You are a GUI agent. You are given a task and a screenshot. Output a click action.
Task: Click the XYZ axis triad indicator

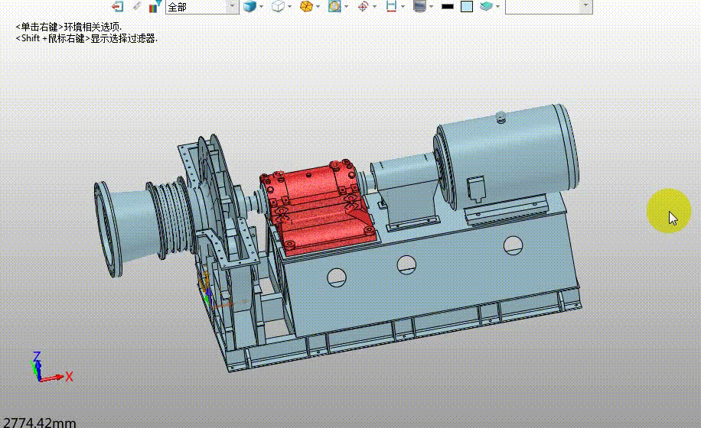click(x=51, y=367)
